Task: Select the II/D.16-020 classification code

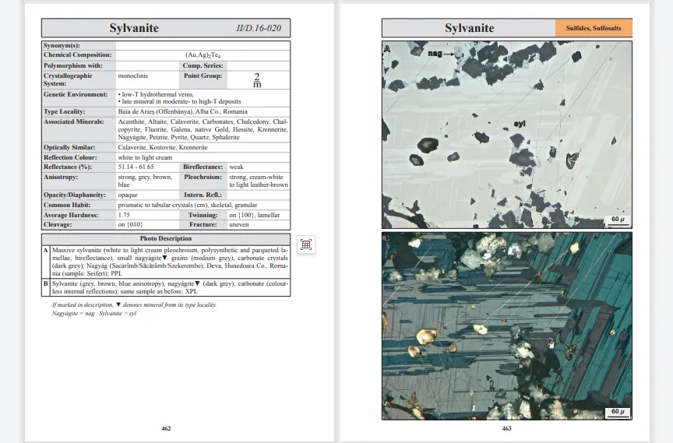Action: [x=259, y=29]
